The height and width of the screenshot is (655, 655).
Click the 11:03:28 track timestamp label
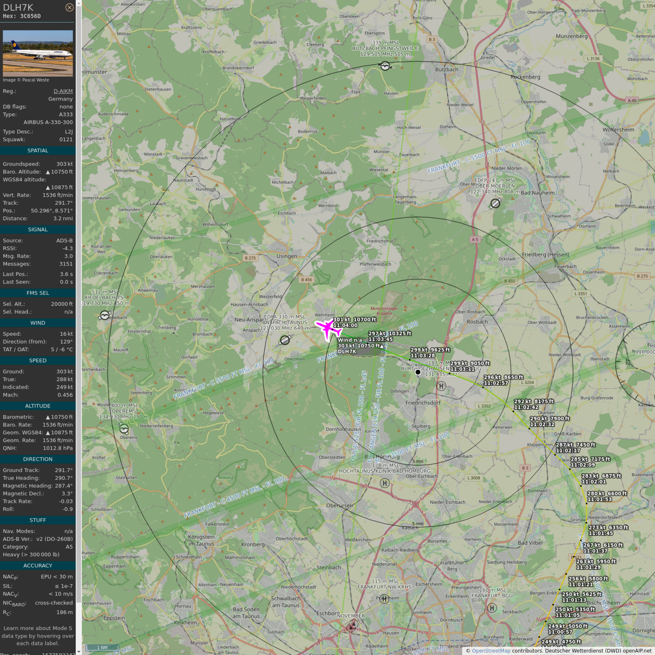(x=423, y=356)
